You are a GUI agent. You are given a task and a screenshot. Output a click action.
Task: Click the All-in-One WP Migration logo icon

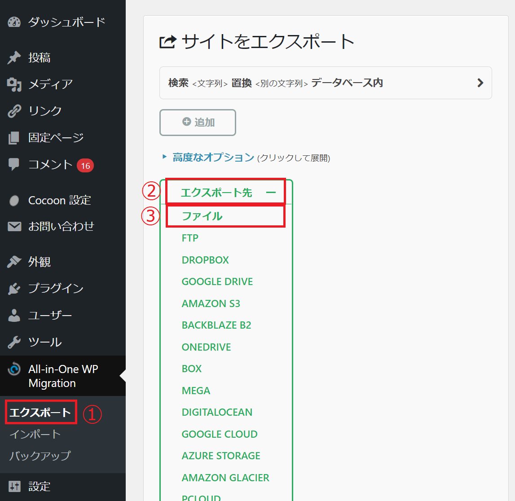(14, 369)
